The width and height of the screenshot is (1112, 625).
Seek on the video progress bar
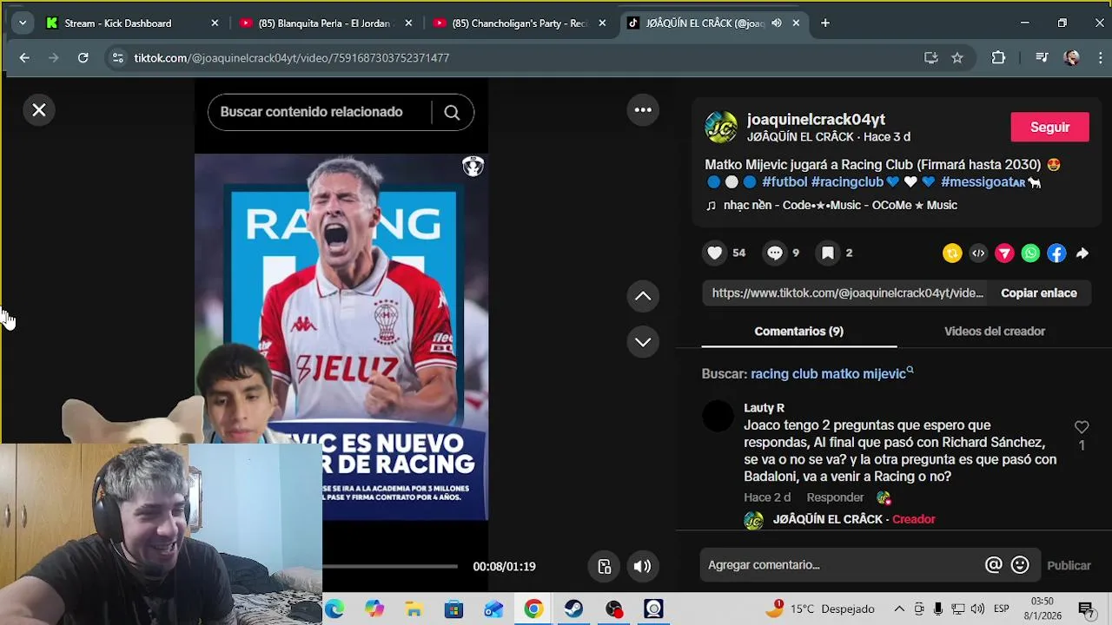coord(390,566)
